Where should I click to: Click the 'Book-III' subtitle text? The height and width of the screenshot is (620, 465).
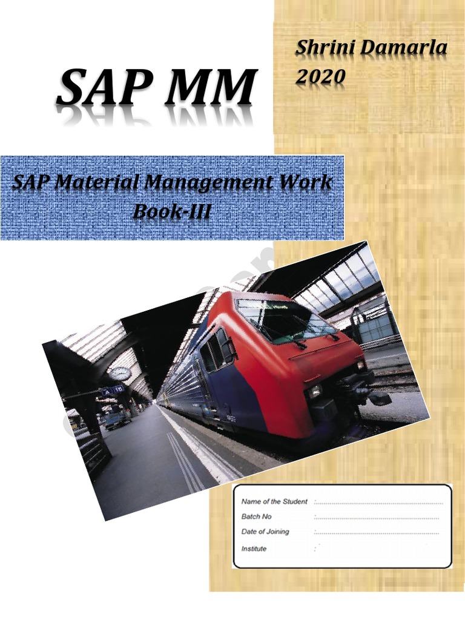(171, 210)
